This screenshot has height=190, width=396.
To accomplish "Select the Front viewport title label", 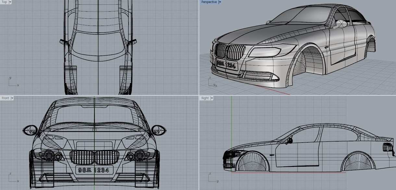I will pos(6,98).
